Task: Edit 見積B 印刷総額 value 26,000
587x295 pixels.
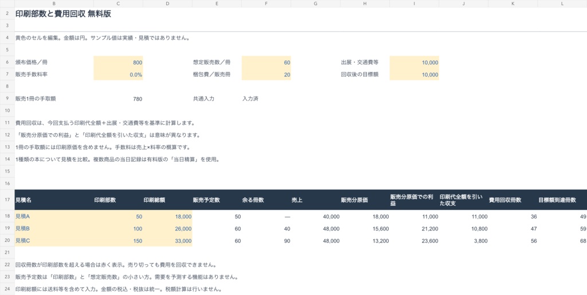Action: click(x=168, y=229)
